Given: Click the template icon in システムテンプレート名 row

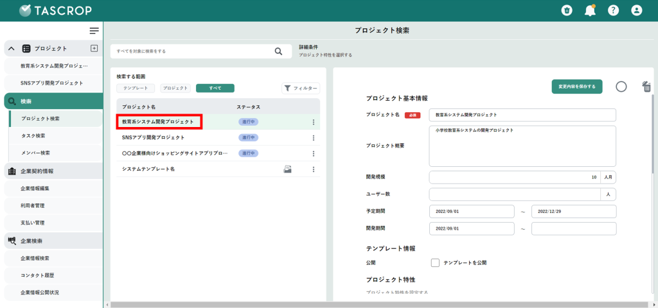Looking at the screenshot, I should (287, 169).
